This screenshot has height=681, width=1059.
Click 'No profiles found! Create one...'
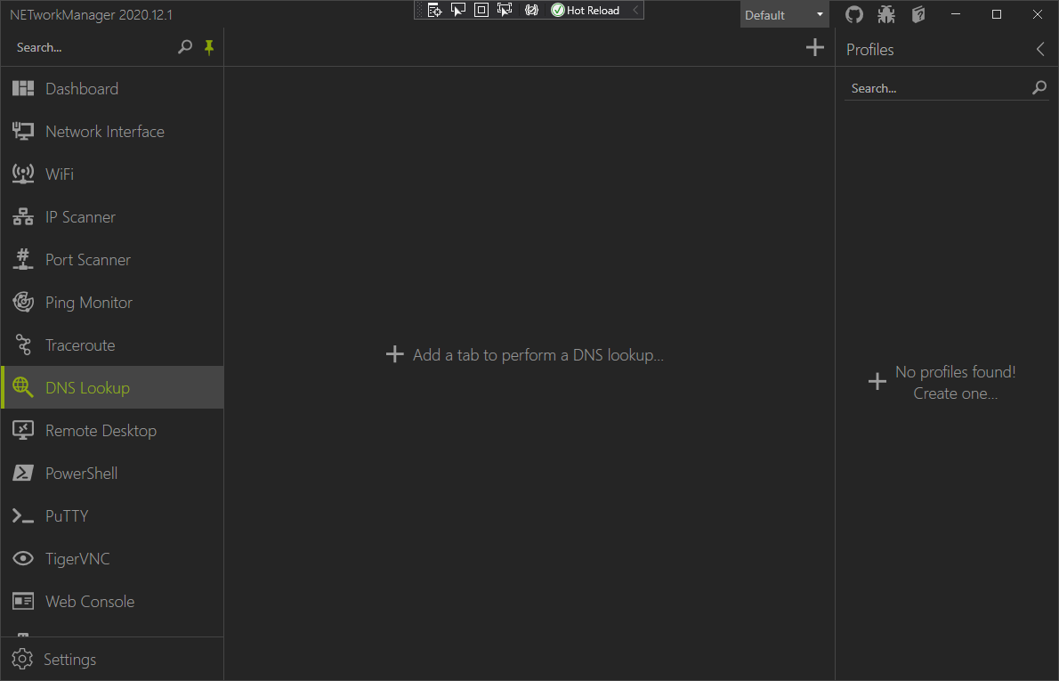(x=942, y=383)
